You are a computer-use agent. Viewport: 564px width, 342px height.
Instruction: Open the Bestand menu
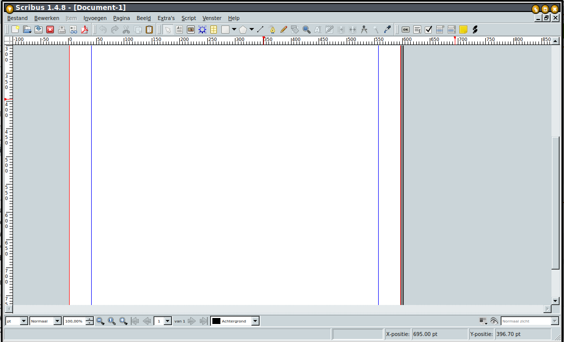click(17, 18)
